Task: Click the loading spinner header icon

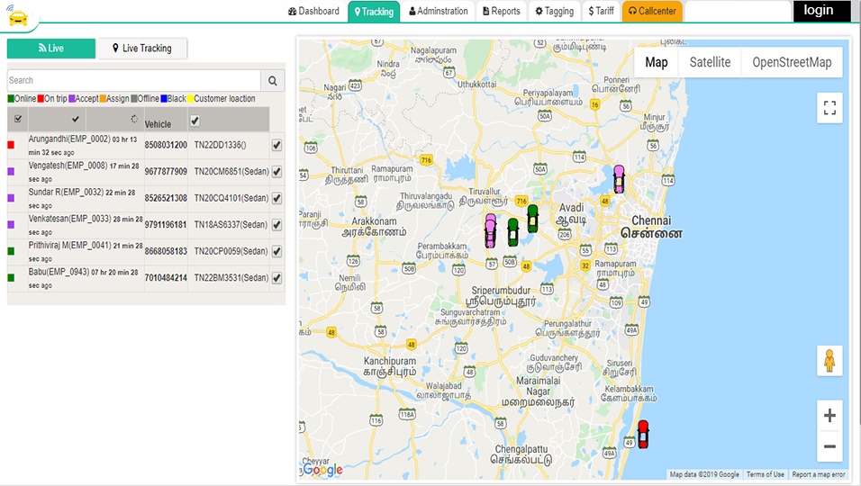Action: [x=134, y=119]
